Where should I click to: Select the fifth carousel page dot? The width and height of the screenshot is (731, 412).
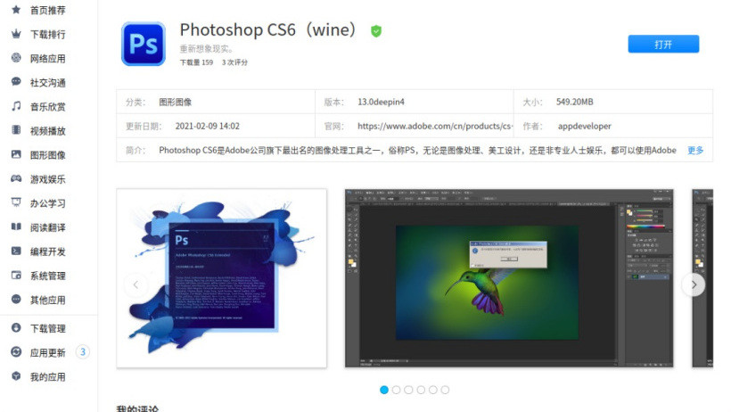click(433, 390)
